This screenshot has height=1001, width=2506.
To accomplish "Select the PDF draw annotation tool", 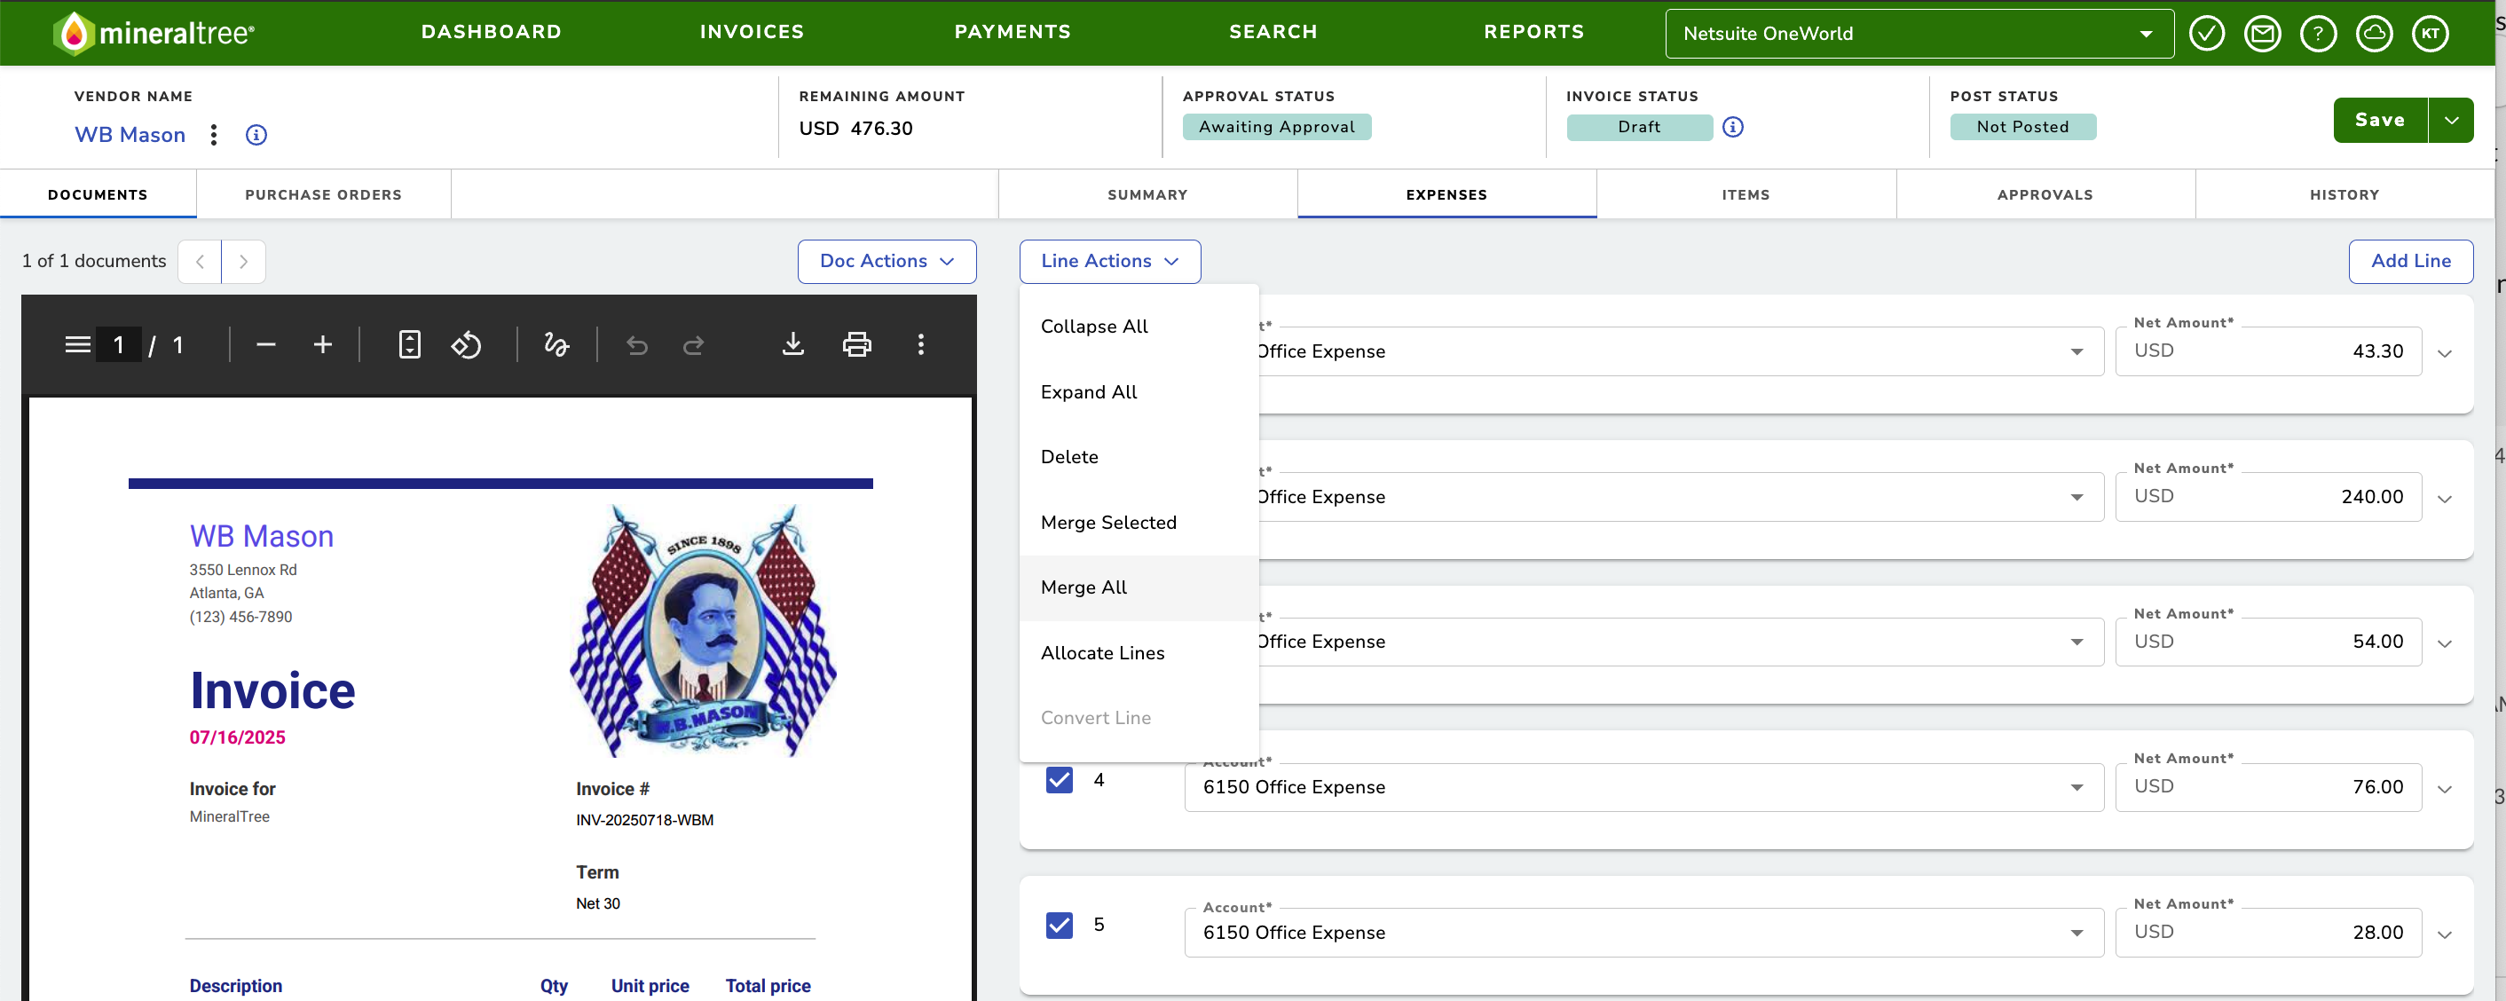I will pyautogui.click(x=556, y=344).
